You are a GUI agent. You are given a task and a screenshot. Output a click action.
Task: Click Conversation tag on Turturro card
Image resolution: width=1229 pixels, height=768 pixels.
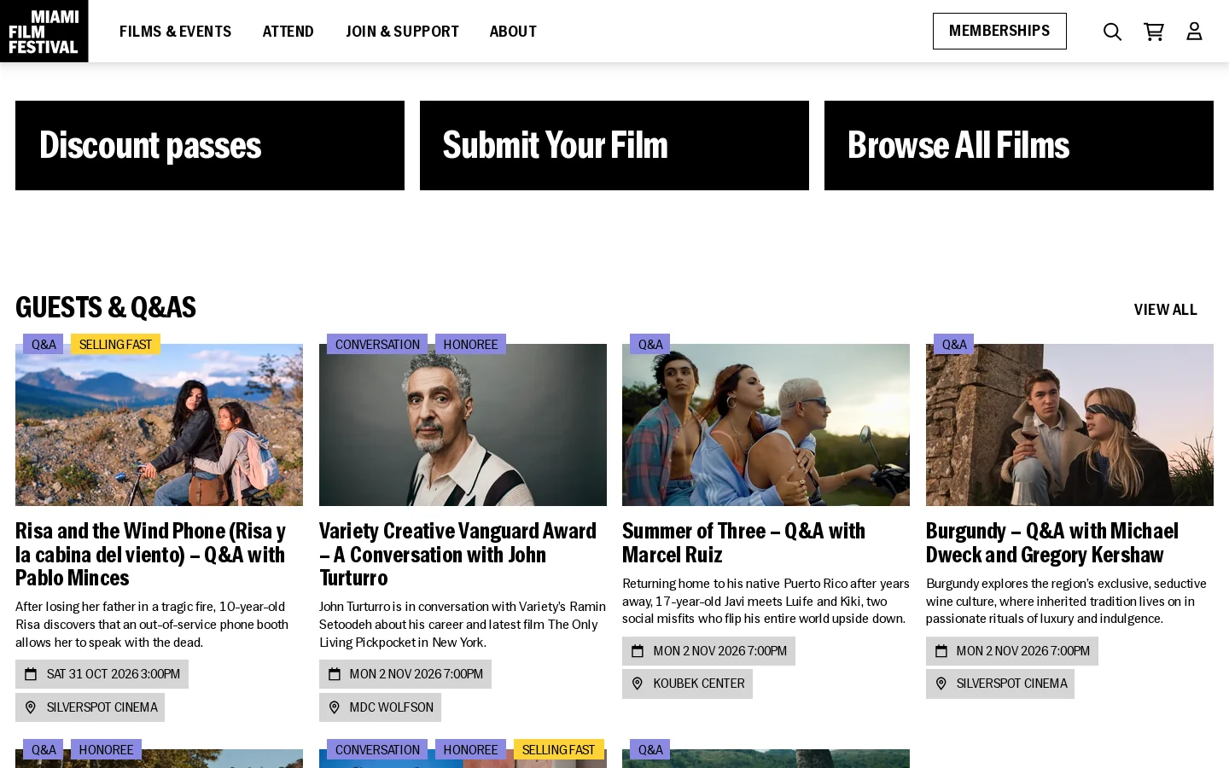click(x=377, y=345)
